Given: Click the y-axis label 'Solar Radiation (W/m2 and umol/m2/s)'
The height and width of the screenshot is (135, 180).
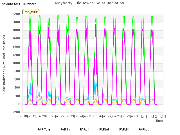Looking at the screenshot, I should pos(4,64).
